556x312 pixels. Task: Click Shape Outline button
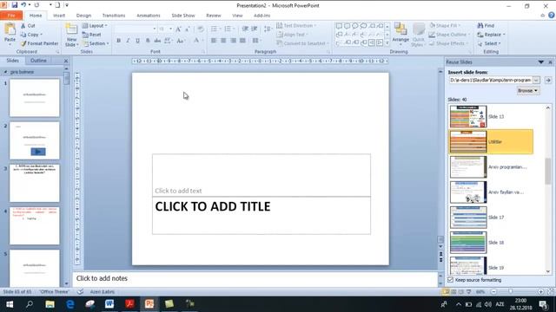point(449,35)
